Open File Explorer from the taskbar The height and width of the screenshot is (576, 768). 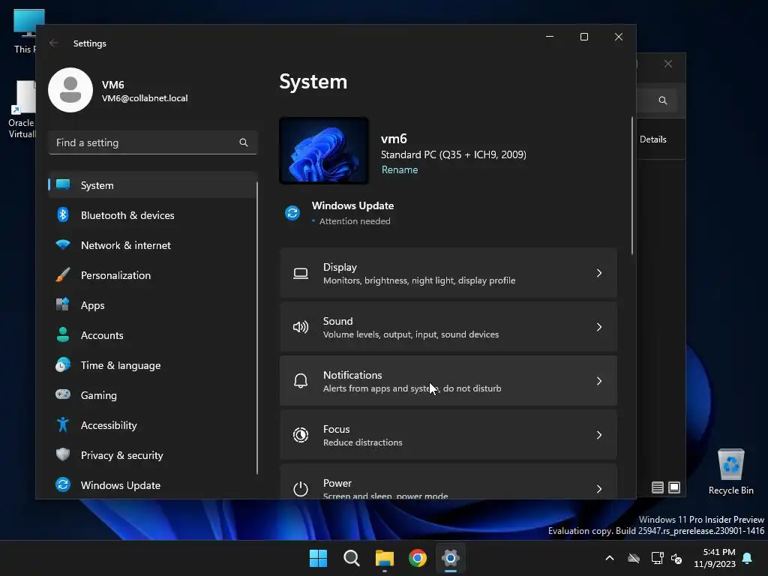coord(385,558)
